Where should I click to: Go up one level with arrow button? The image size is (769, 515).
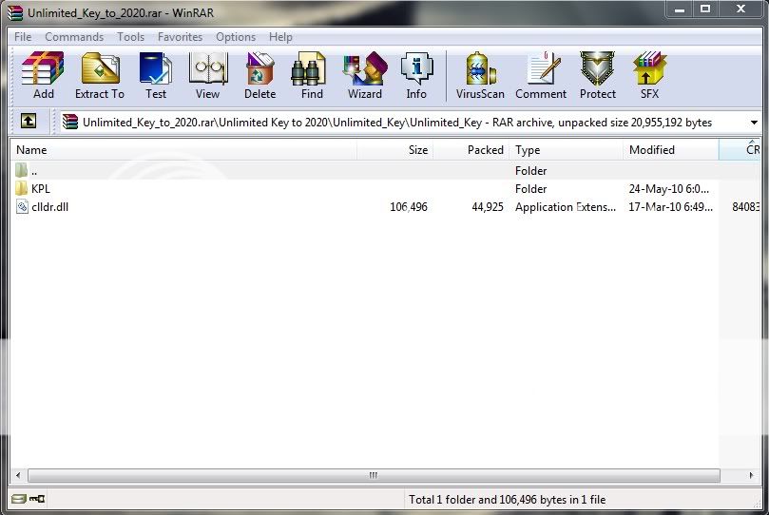coord(29,121)
